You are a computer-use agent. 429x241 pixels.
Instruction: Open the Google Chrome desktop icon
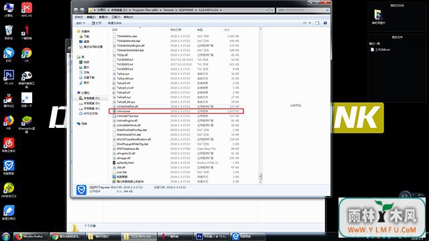pos(27,54)
